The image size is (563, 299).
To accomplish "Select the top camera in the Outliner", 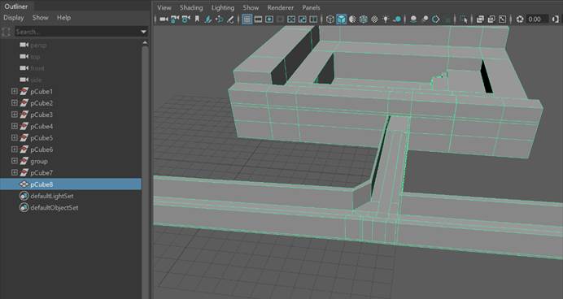I will (35, 57).
